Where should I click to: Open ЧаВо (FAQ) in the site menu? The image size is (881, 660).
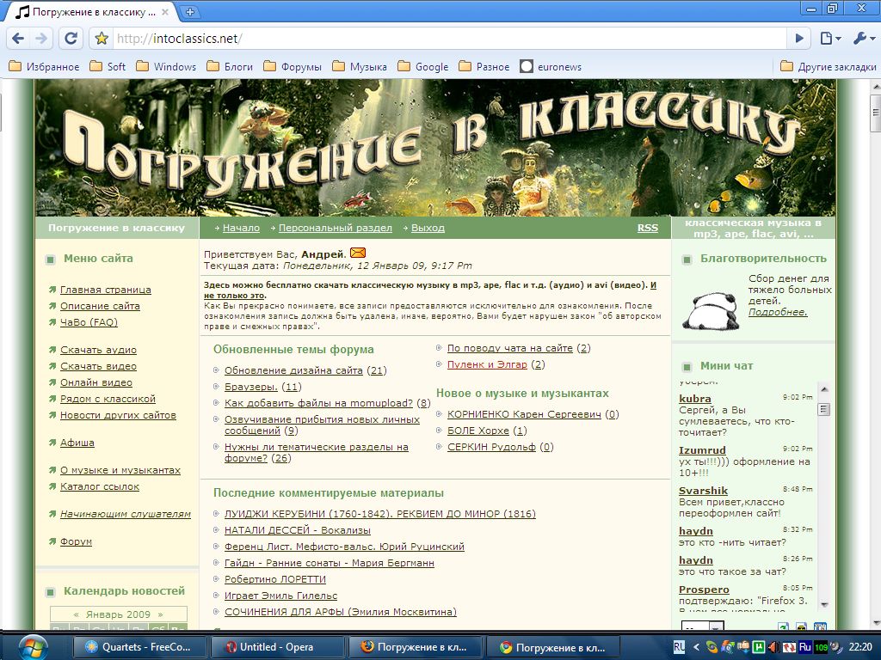pyautogui.click(x=89, y=322)
